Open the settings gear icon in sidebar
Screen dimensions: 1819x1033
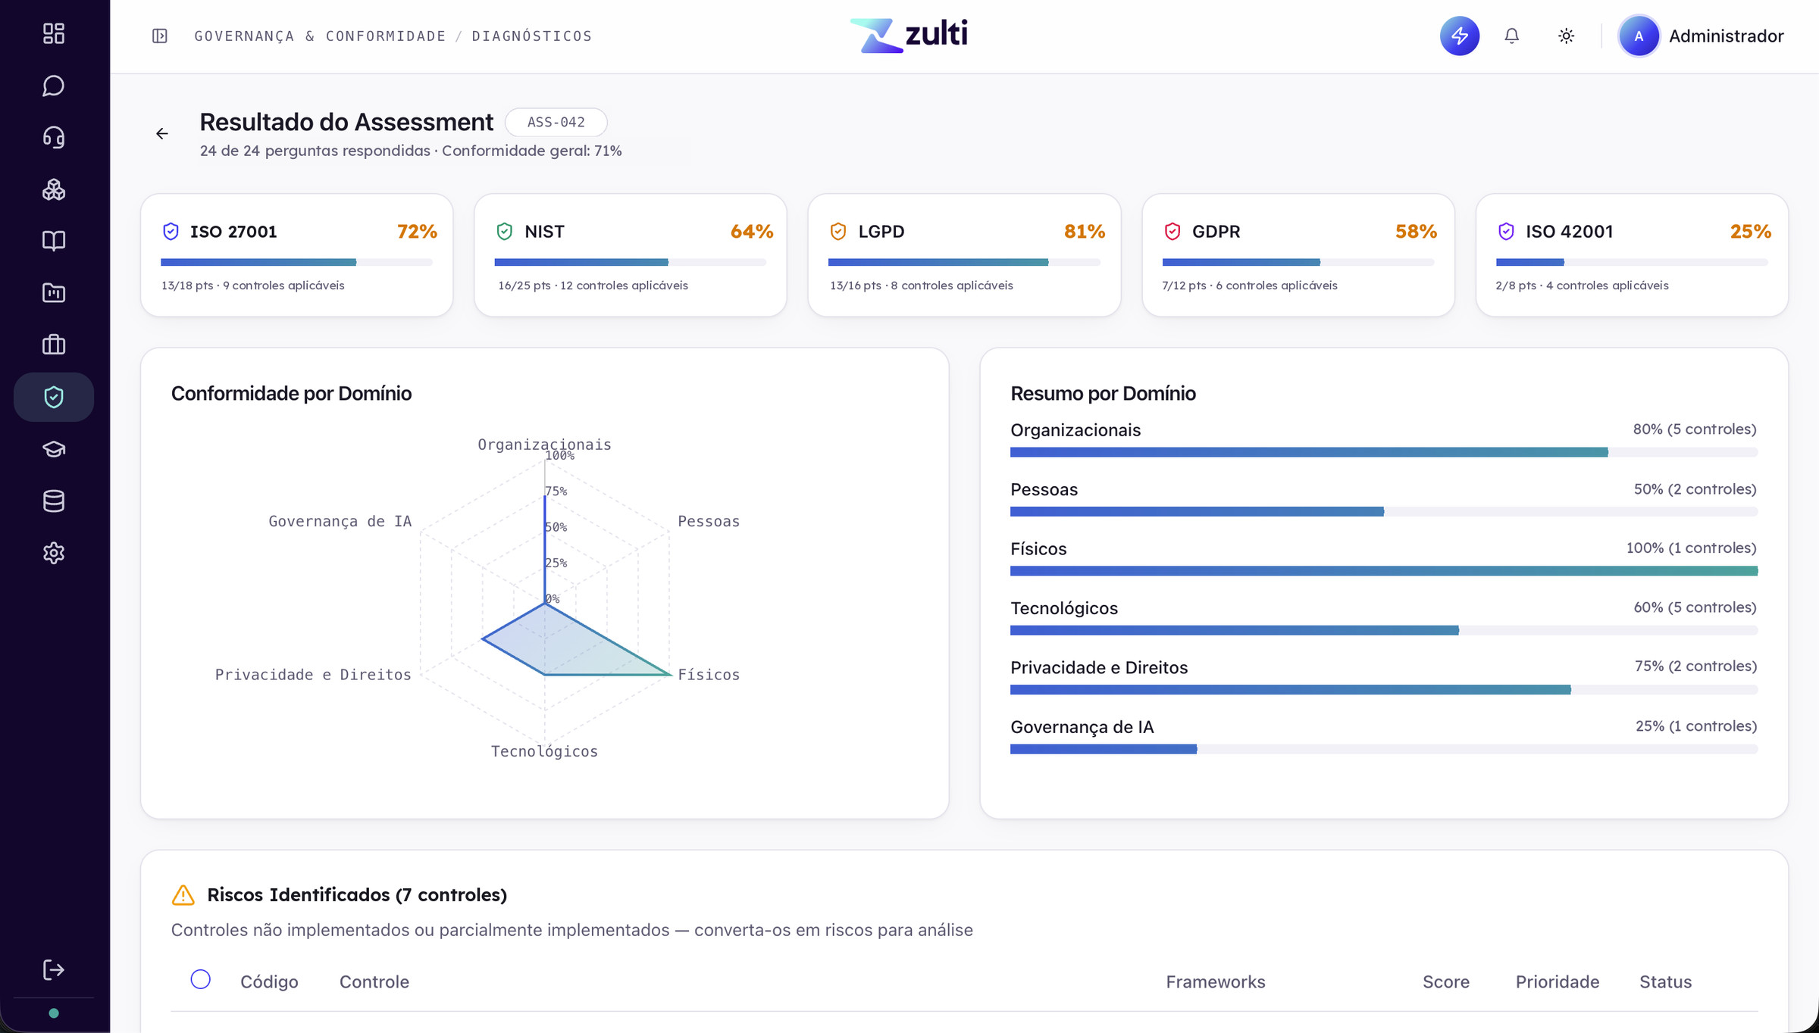point(53,553)
